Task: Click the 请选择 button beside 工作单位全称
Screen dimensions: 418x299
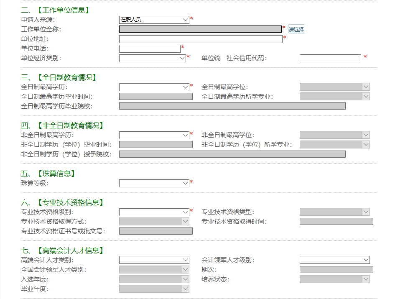Action: click(297, 28)
